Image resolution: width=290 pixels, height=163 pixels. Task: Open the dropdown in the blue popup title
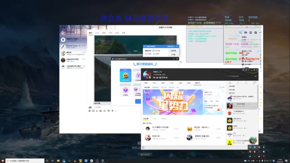click(171, 47)
